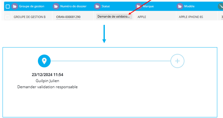Click the Marque column header
Screen dimensions: 223x118
[148, 6]
